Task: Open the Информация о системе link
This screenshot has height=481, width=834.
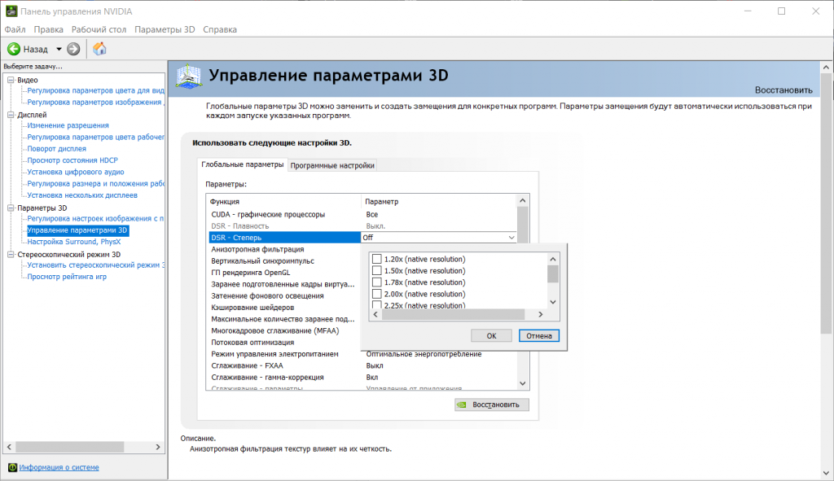Action: pos(59,467)
